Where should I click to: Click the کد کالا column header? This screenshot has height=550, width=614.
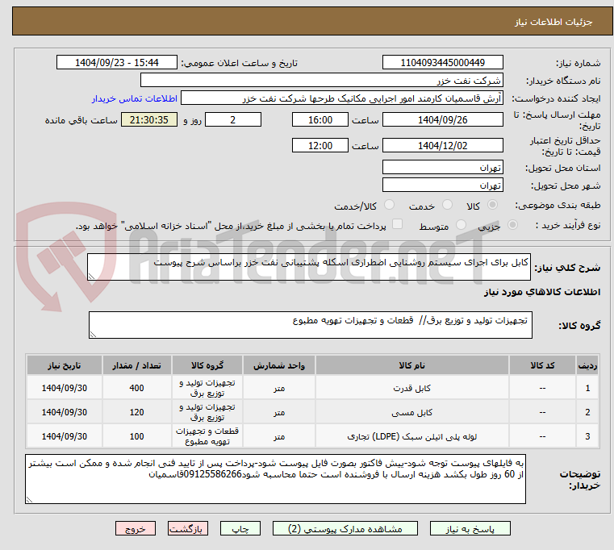[x=542, y=365]
